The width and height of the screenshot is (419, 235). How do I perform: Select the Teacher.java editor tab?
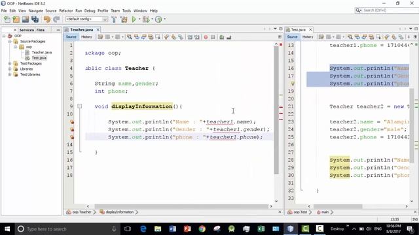pyautogui.click(x=81, y=29)
